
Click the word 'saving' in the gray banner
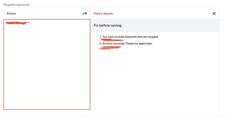pos(116,25)
